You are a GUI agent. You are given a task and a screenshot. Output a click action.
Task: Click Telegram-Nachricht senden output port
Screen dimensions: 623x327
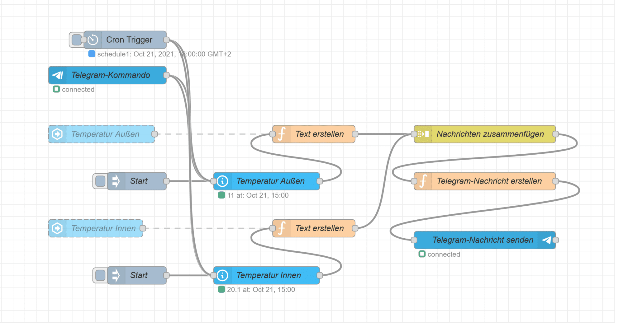point(555,240)
